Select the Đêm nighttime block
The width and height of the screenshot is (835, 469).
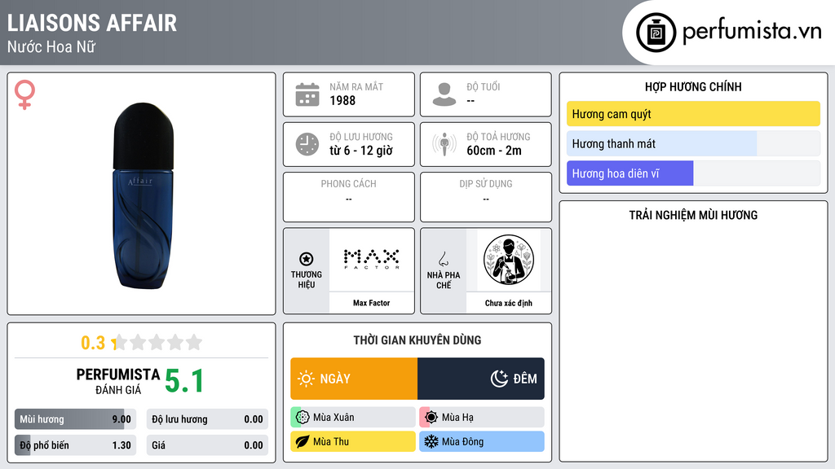(x=481, y=379)
